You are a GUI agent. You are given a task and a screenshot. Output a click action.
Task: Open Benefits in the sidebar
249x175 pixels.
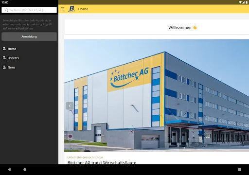pos(13,58)
